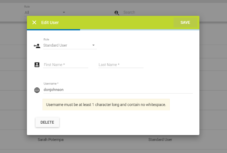Click the Edit User dialog title
The width and height of the screenshot is (227, 153).
pyautogui.click(x=50, y=22)
